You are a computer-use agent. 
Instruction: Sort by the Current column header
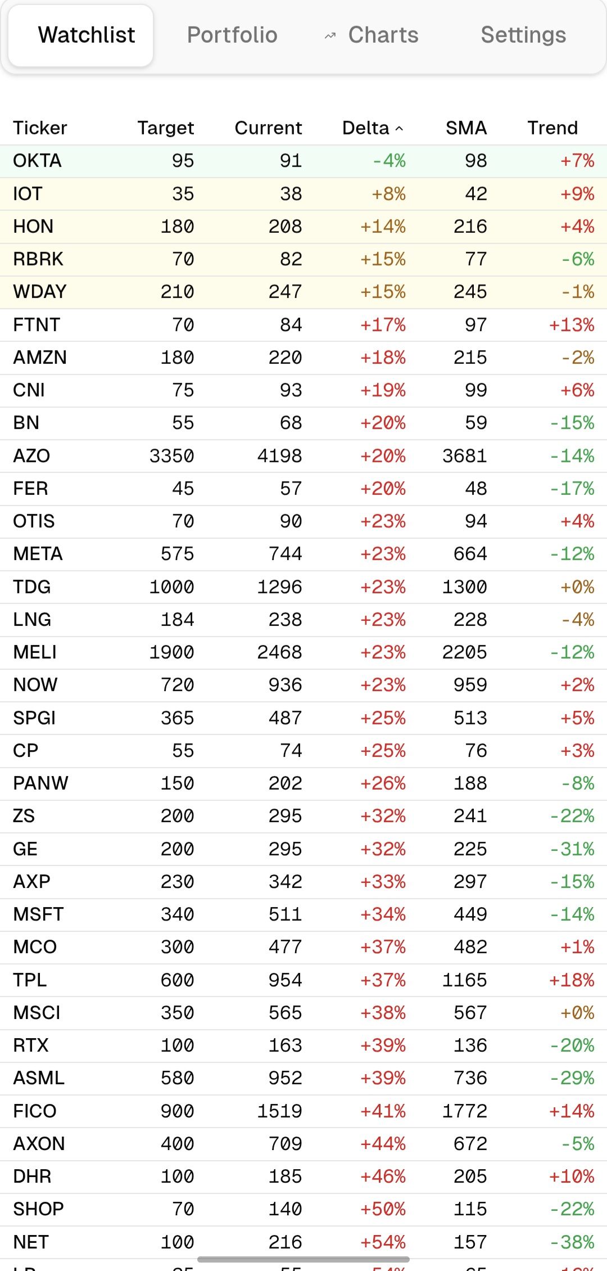268,128
